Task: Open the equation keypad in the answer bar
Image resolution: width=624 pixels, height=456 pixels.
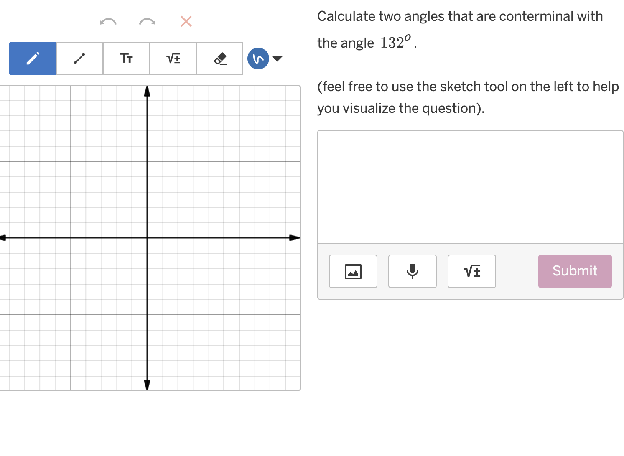Action: tap(471, 271)
